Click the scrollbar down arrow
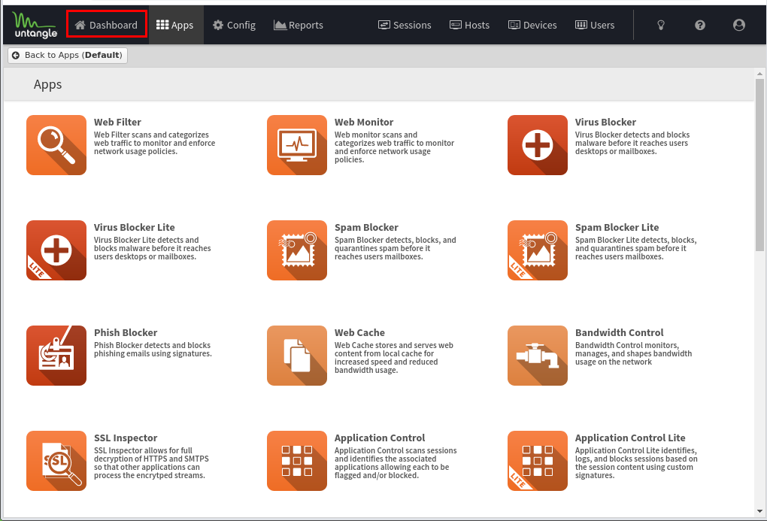The height and width of the screenshot is (521, 767). coord(759,512)
